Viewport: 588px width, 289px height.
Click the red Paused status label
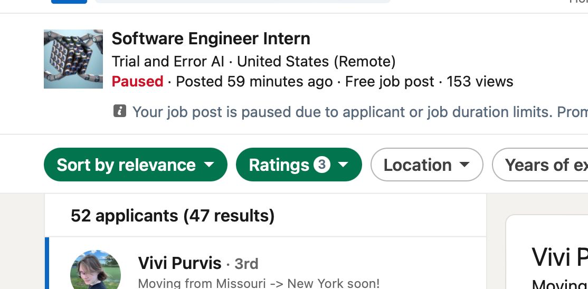point(138,82)
